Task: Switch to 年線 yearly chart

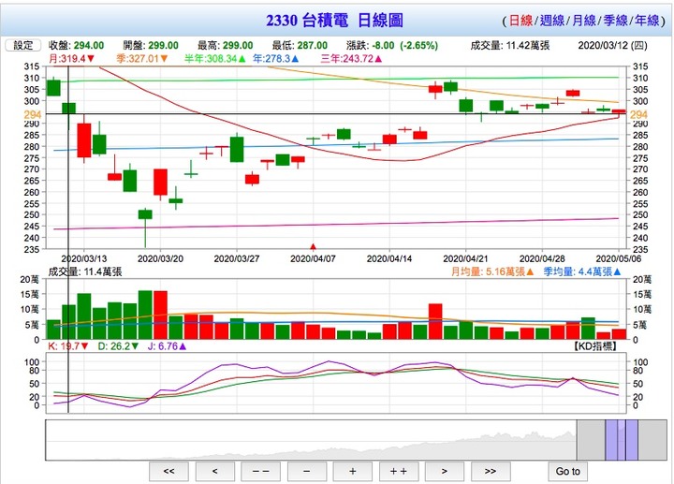Action: (647, 21)
